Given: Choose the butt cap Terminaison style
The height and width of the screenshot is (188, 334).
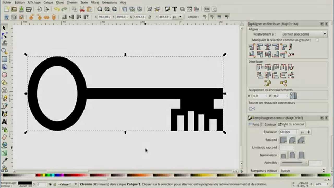Looking at the screenshot, I should [283, 155].
